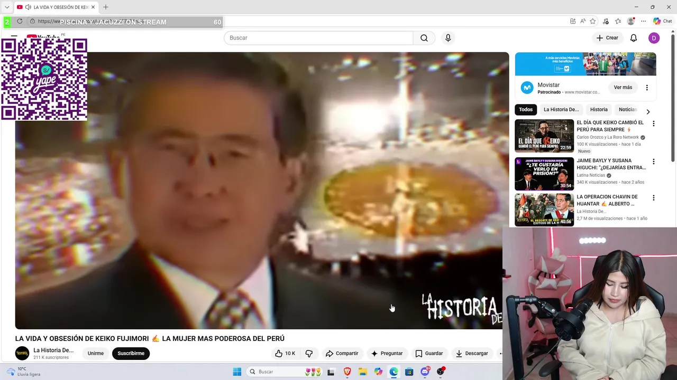677x380 pixels.
Task: Dislike the video with thumbs down
Action: (x=309, y=354)
